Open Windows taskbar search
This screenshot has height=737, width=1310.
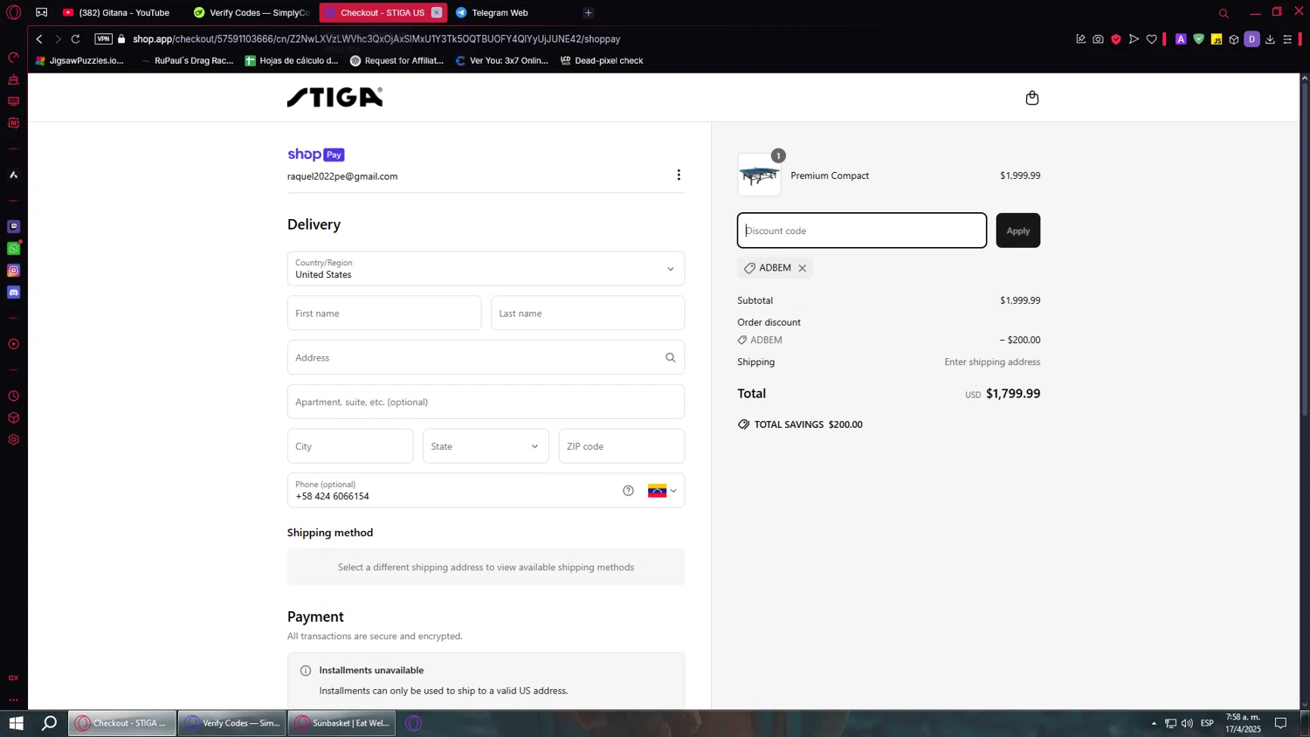50,723
